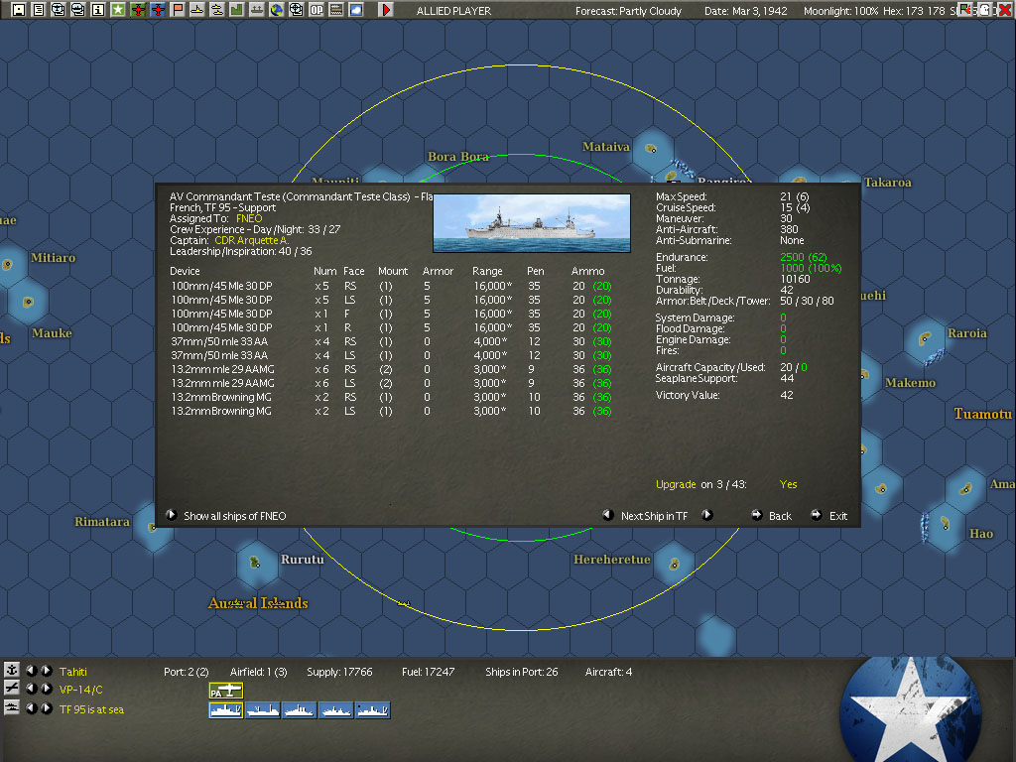Click the Raroia island on map
The image size is (1016, 762).
click(925, 338)
